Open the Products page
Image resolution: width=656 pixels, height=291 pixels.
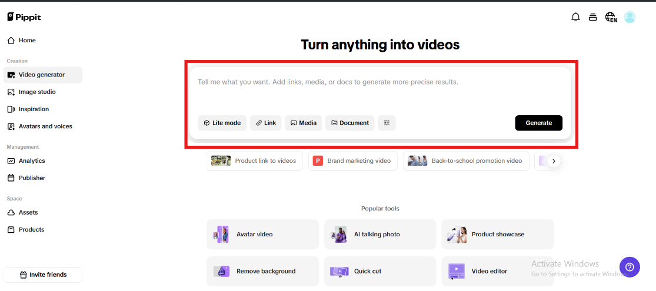[x=43, y=229]
